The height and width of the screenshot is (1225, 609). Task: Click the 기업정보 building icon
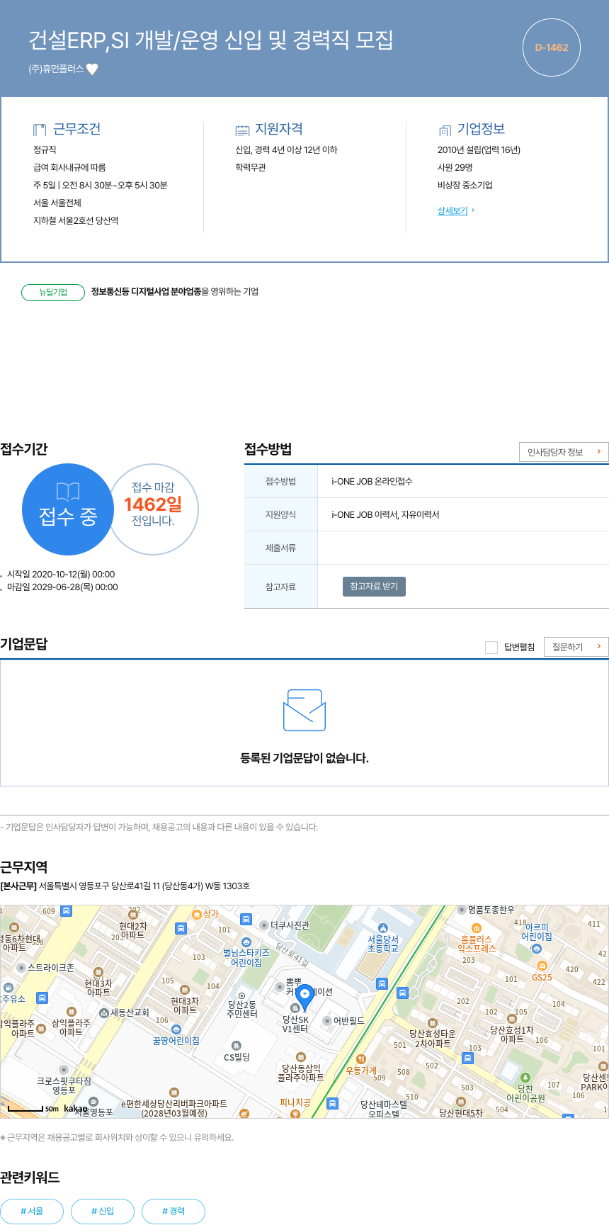[x=445, y=130]
